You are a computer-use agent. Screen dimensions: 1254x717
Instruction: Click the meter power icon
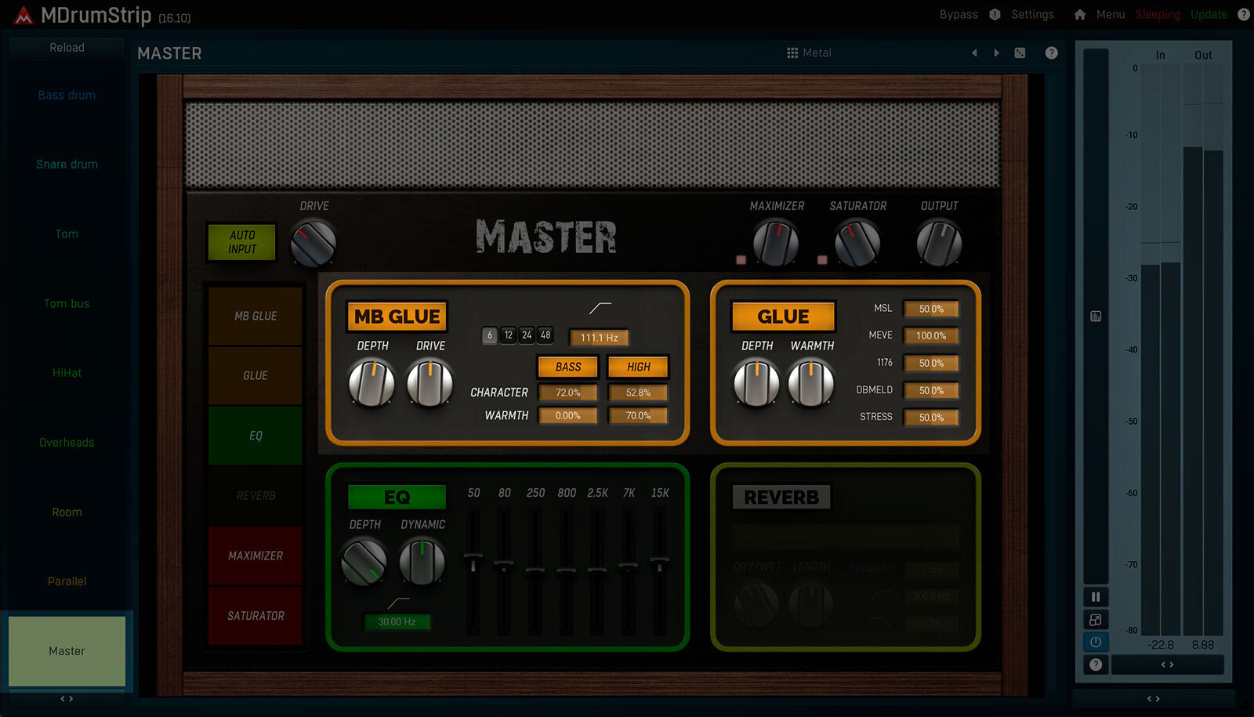[x=1096, y=642]
